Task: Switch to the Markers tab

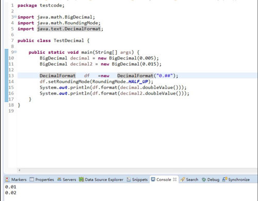Action: coord(16,179)
